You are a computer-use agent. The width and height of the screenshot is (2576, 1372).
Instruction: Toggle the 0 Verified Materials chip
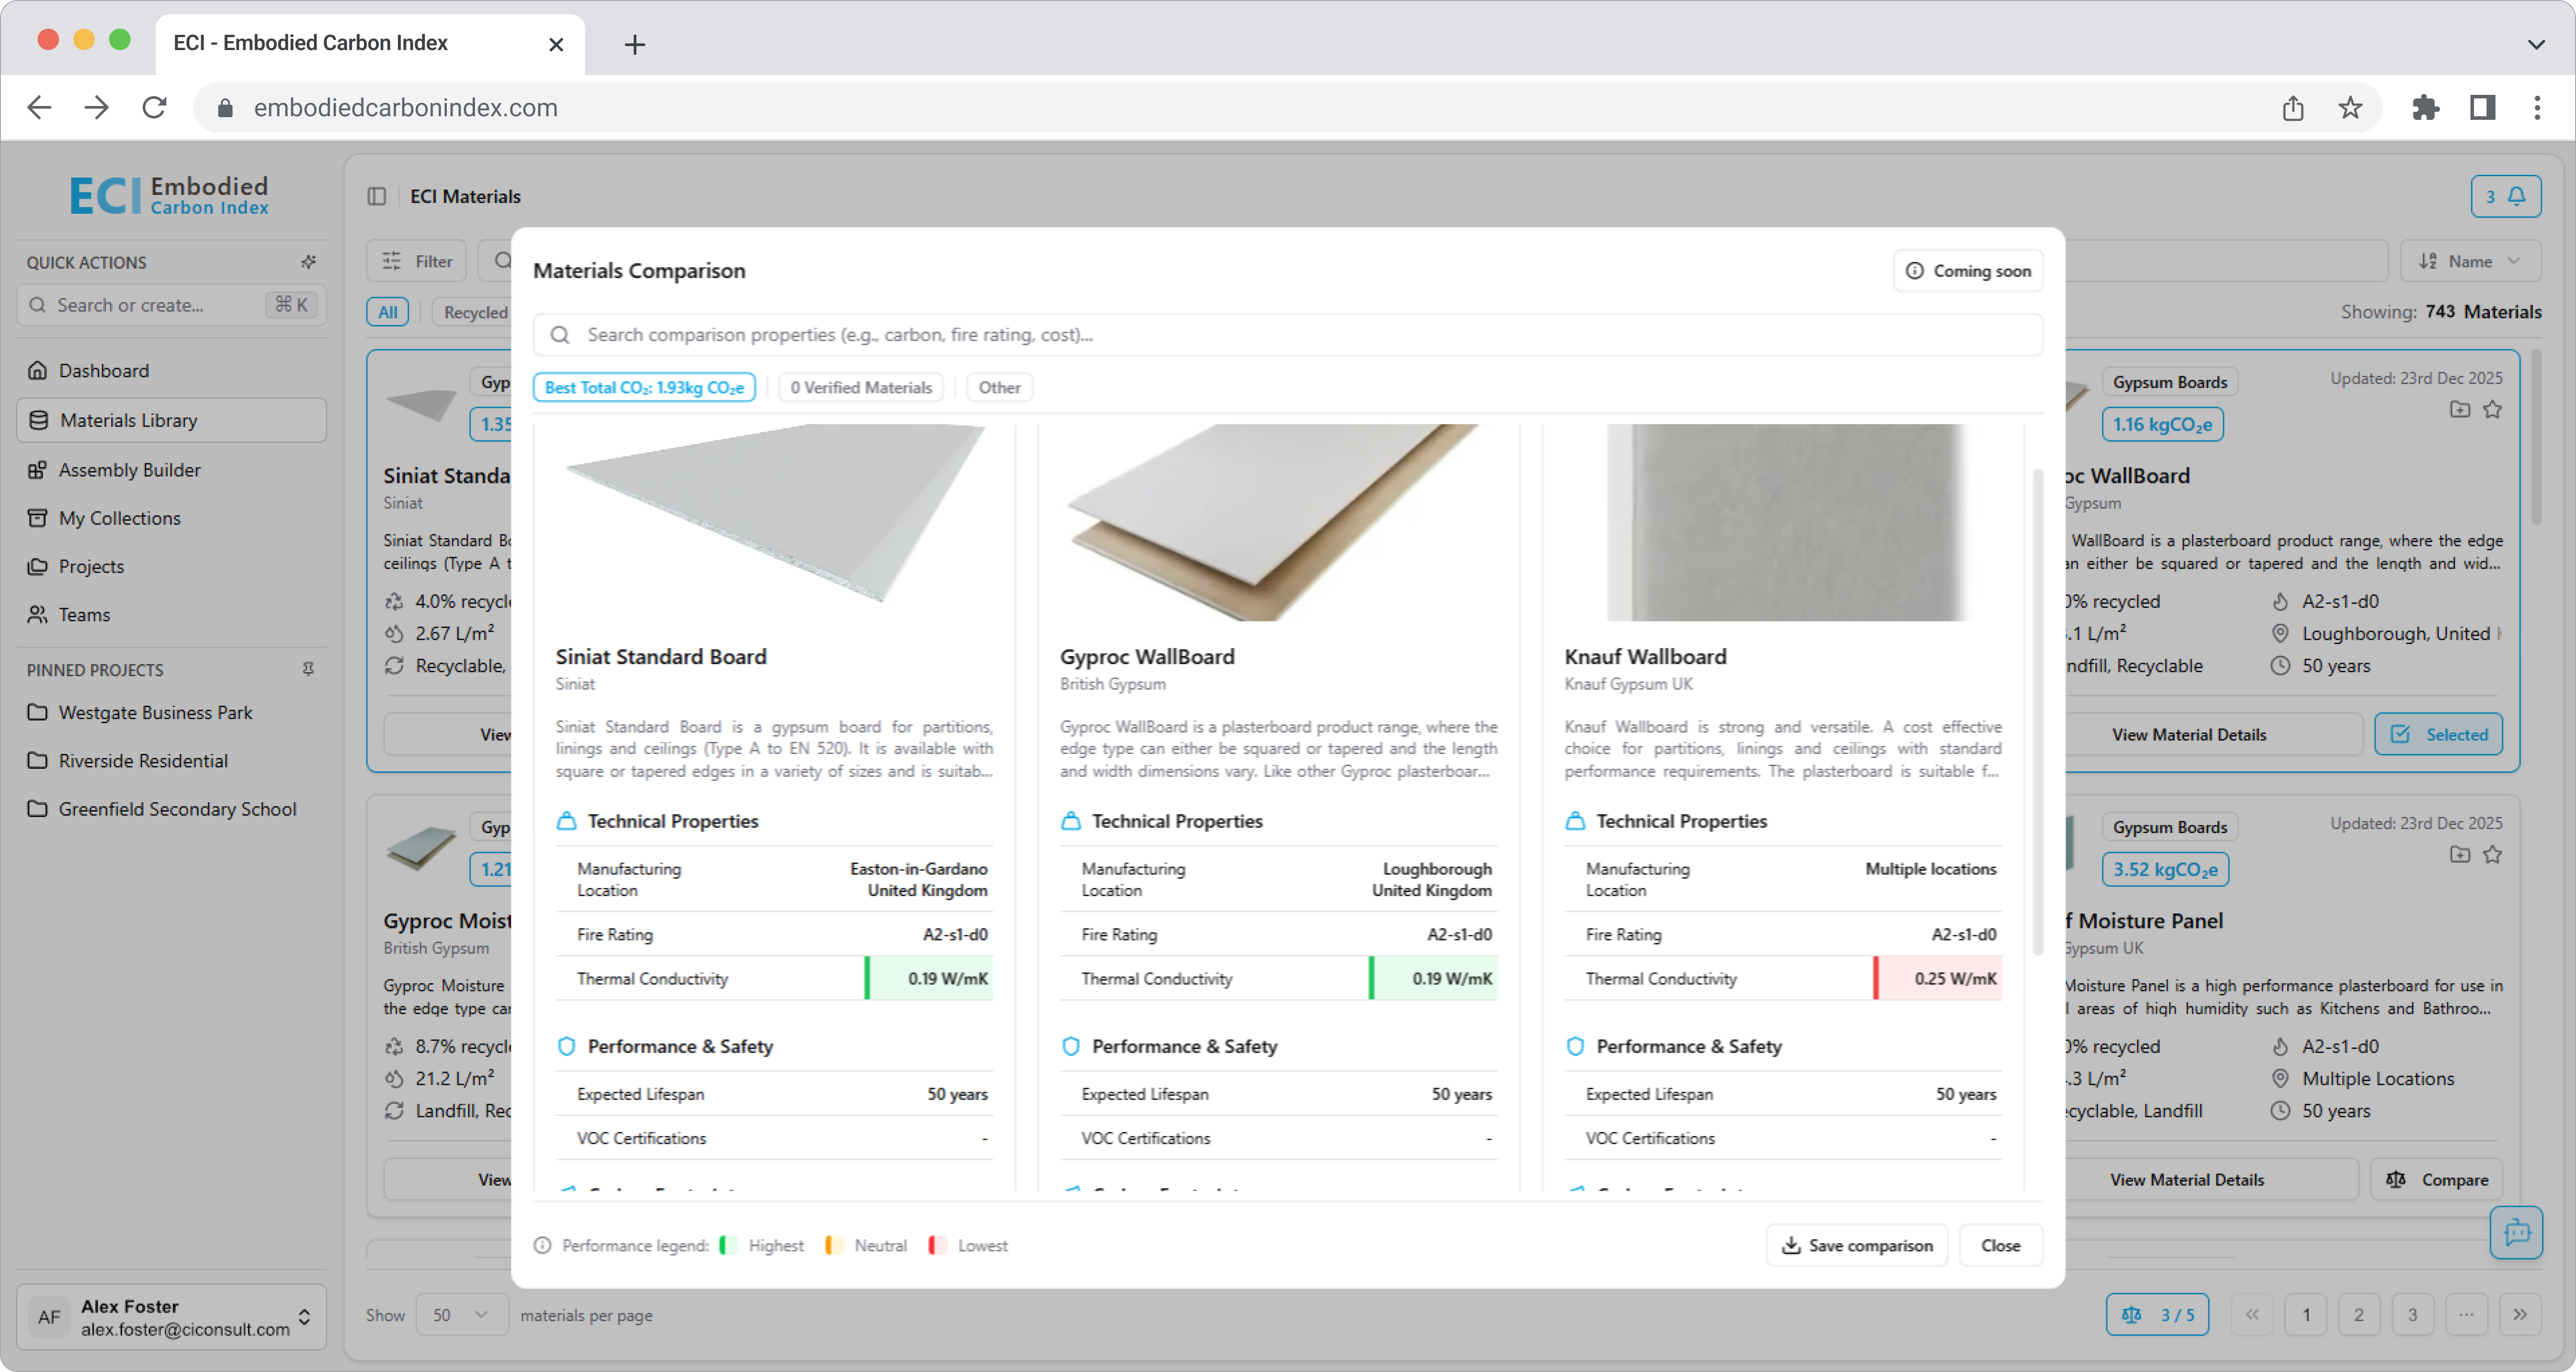861,387
